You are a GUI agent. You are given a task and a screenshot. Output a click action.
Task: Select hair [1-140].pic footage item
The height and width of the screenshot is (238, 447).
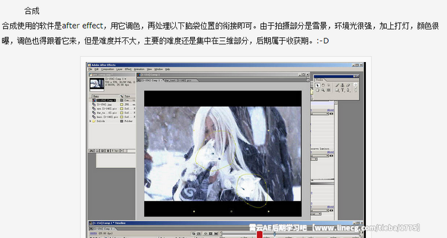coord(107,117)
